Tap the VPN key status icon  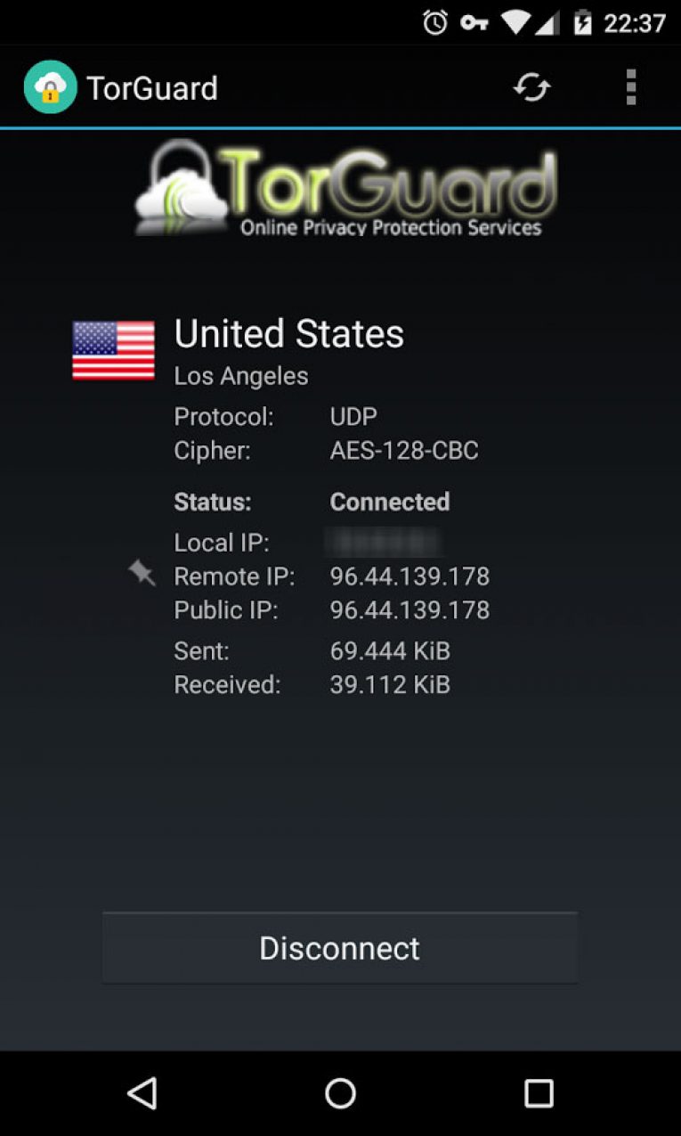tap(474, 22)
